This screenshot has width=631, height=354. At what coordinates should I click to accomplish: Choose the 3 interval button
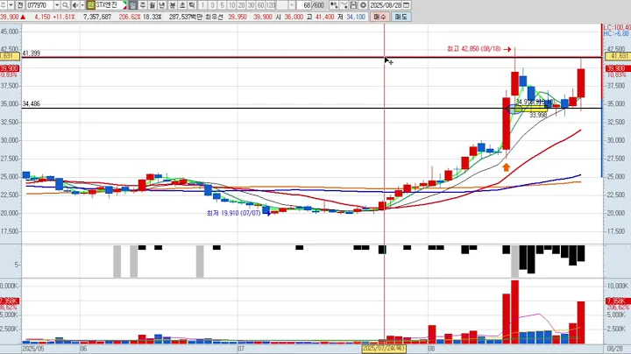pyautogui.click(x=212, y=5)
